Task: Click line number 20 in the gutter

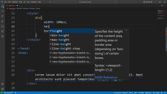Action: (x=13, y=48)
